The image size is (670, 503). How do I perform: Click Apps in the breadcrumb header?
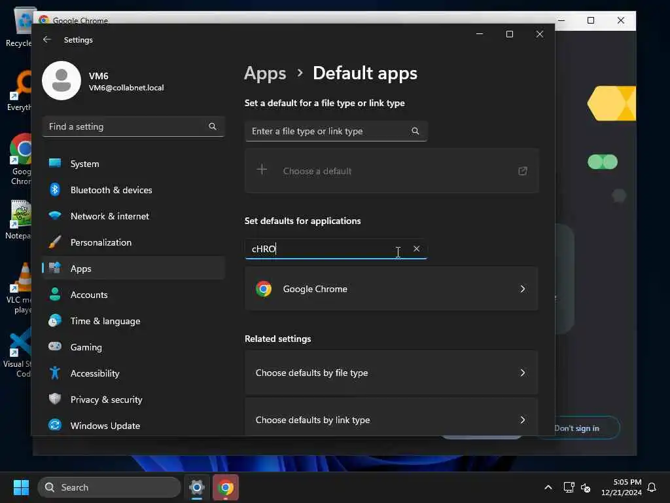tap(265, 73)
